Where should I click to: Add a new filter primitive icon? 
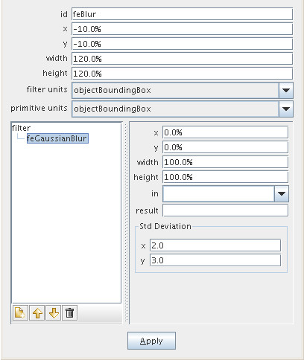click(x=20, y=313)
